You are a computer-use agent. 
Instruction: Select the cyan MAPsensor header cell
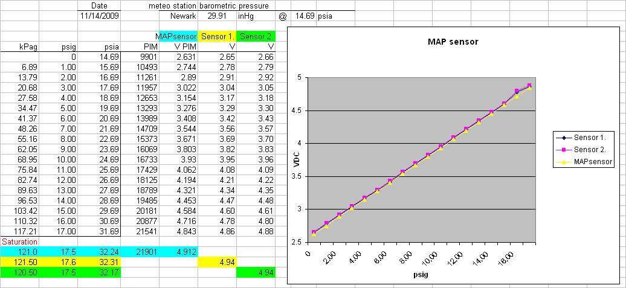(x=177, y=37)
